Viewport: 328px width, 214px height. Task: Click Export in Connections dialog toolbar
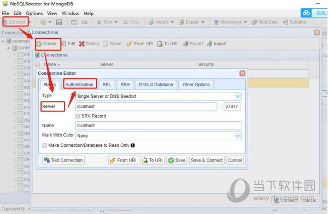click(x=193, y=44)
